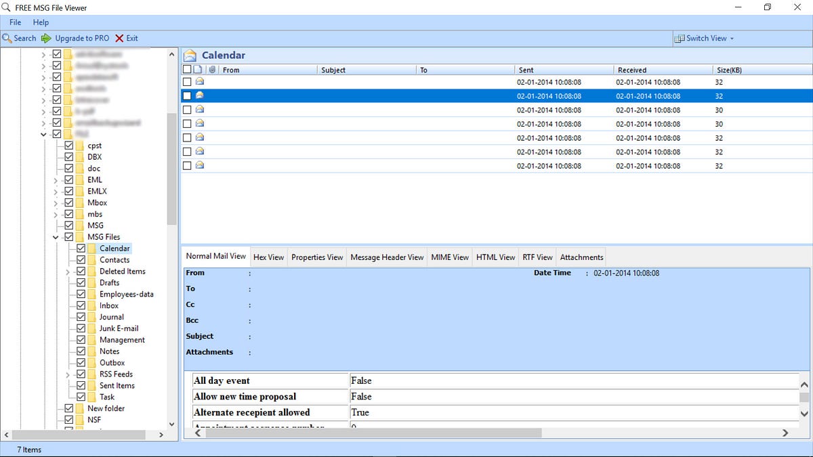Click the red X Exit icon
The width and height of the screenshot is (813, 457).
click(119, 38)
